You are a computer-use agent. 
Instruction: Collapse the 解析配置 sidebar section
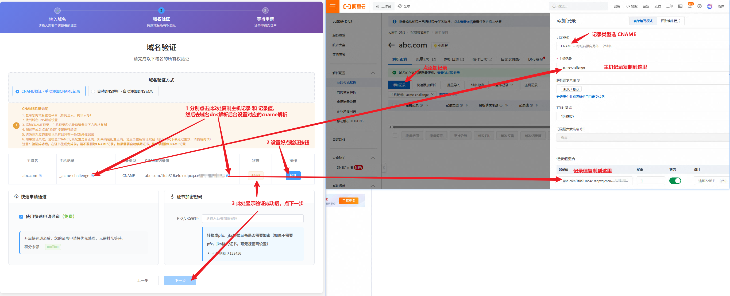click(373, 73)
